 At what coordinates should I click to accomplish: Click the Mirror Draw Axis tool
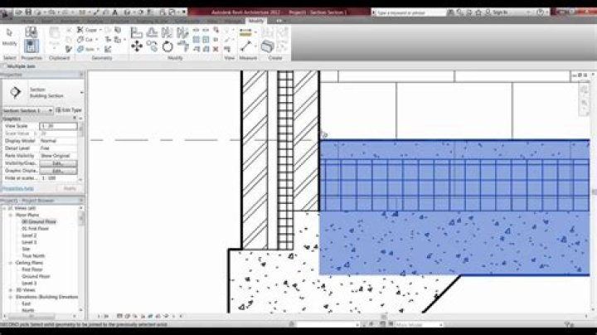[182, 32]
